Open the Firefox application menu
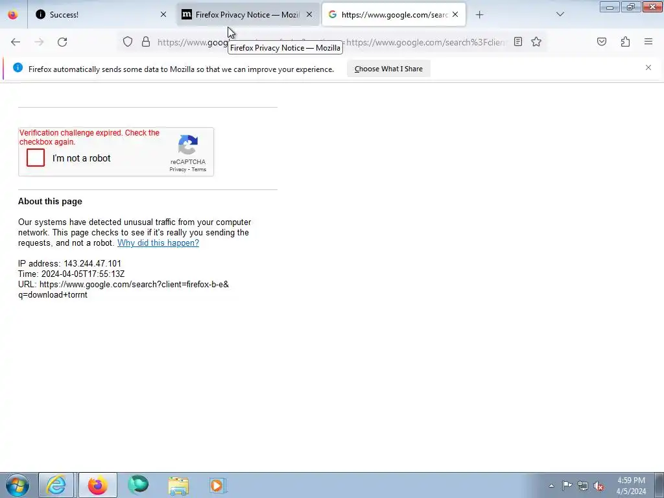The image size is (664, 498). coord(648,41)
